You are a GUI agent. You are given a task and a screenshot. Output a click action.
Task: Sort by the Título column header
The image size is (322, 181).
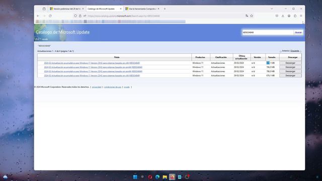(x=117, y=57)
